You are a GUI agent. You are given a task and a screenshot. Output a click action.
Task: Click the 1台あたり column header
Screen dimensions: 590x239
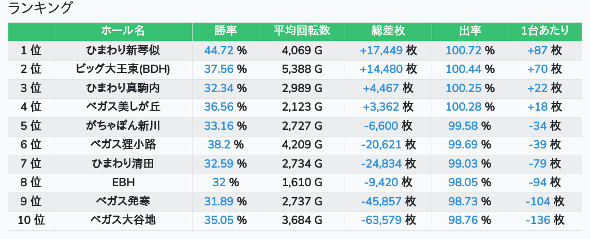(544, 31)
